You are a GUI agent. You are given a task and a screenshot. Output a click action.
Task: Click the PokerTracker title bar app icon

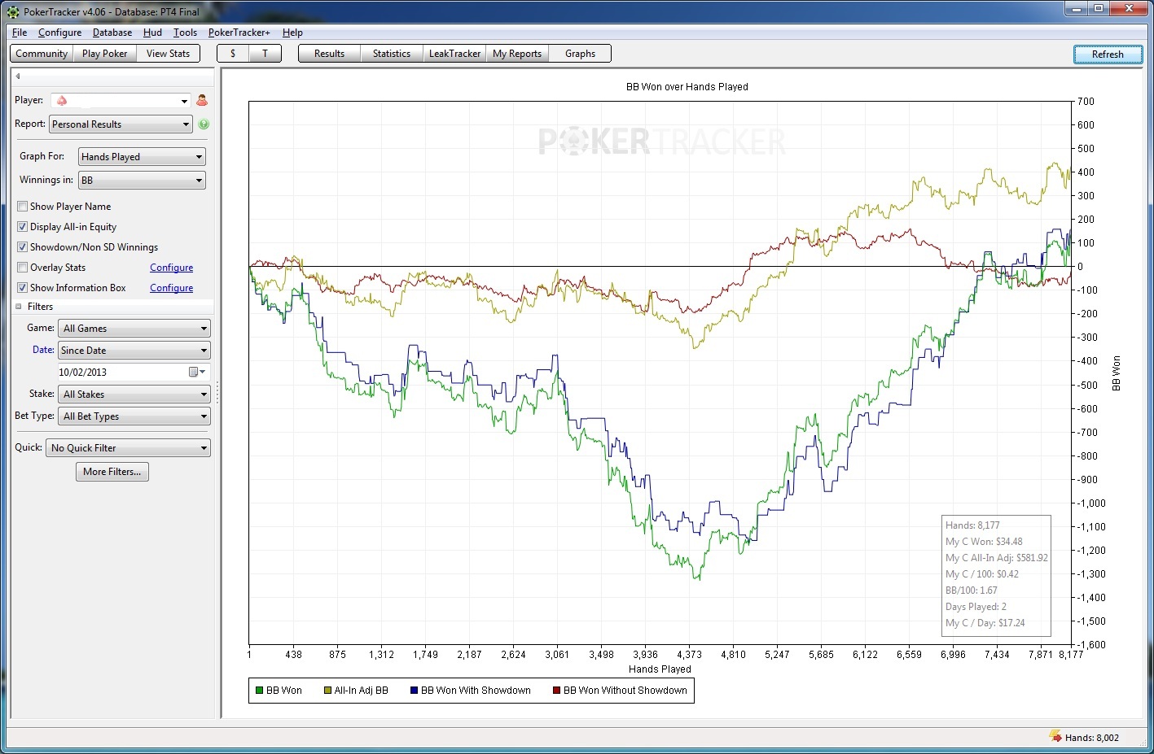point(13,12)
